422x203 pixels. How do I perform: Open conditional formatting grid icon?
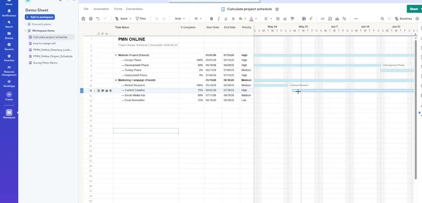coord(304,19)
